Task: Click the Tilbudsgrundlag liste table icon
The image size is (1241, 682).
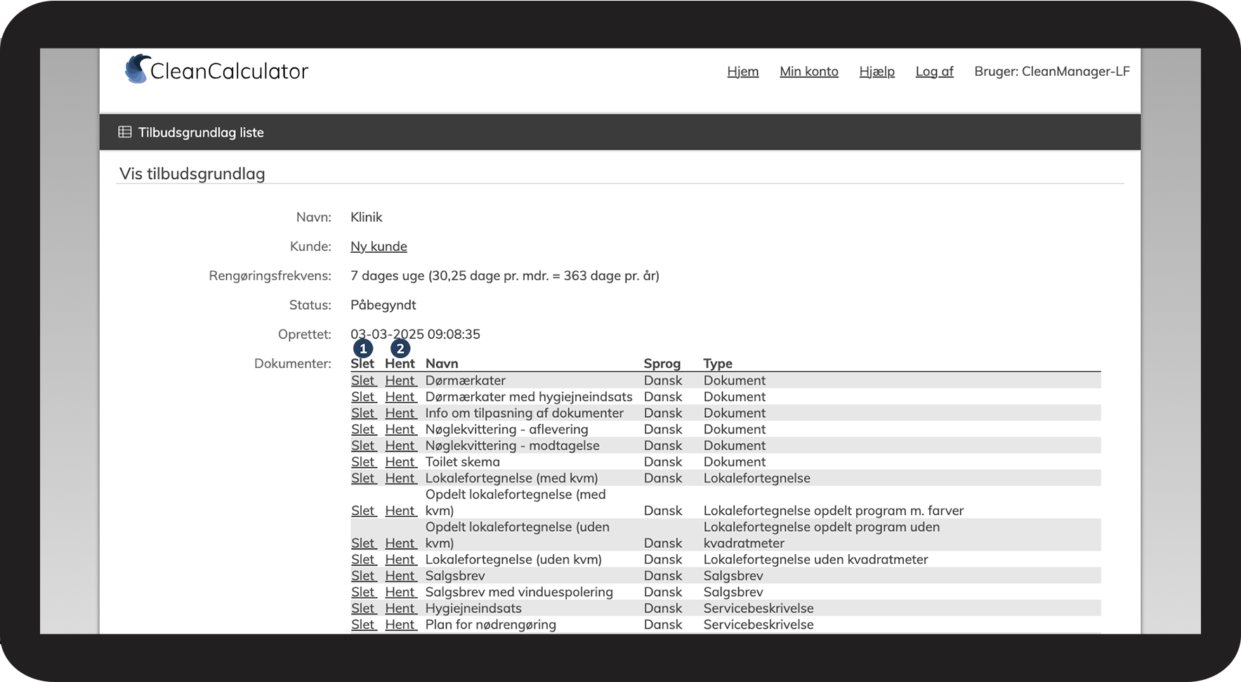Action: tap(125, 132)
